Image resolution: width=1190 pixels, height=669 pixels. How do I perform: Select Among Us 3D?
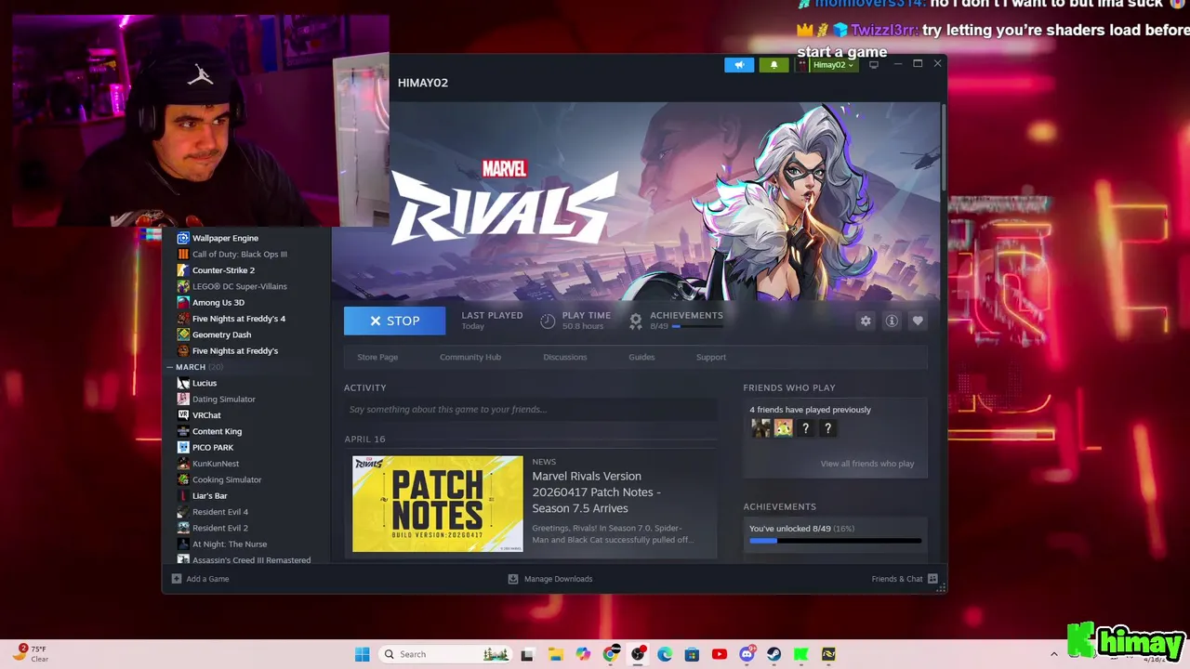coord(211,302)
